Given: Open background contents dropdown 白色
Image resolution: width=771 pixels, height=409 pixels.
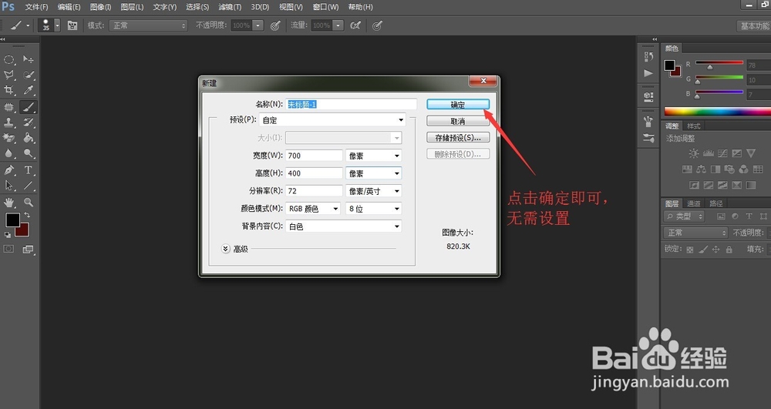Looking at the screenshot, I should pyautogui.click(x=344, y=226).
